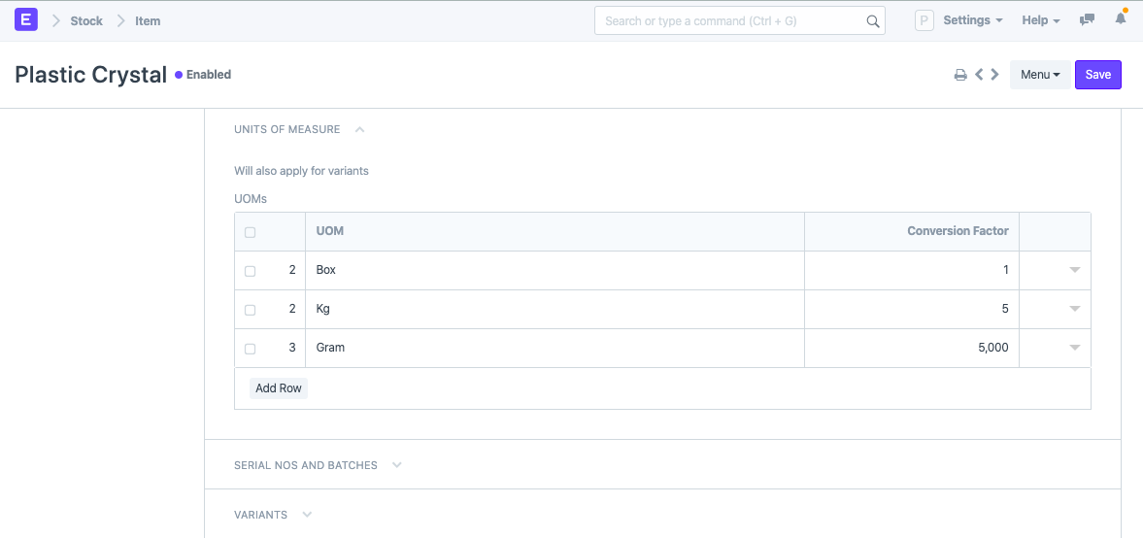Screen dimensions: 1143x538
Task: Open the Settings menu
Action: (x=973, y=20)
